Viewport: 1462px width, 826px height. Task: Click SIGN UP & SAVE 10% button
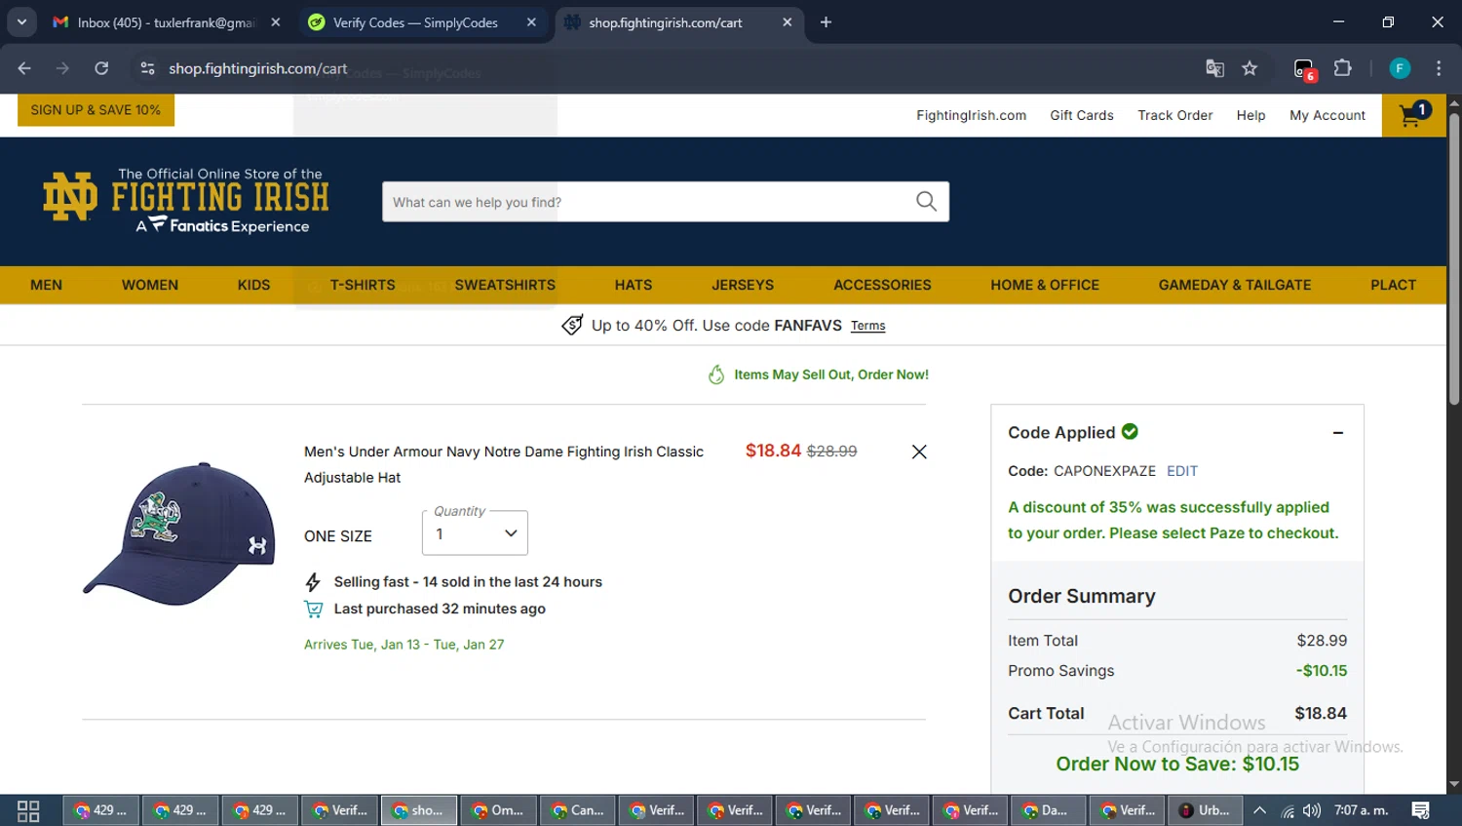pos(96,110)
